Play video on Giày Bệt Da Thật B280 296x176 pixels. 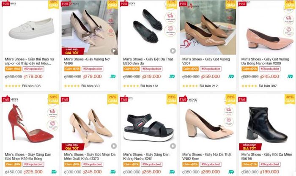tap(173, 51)
